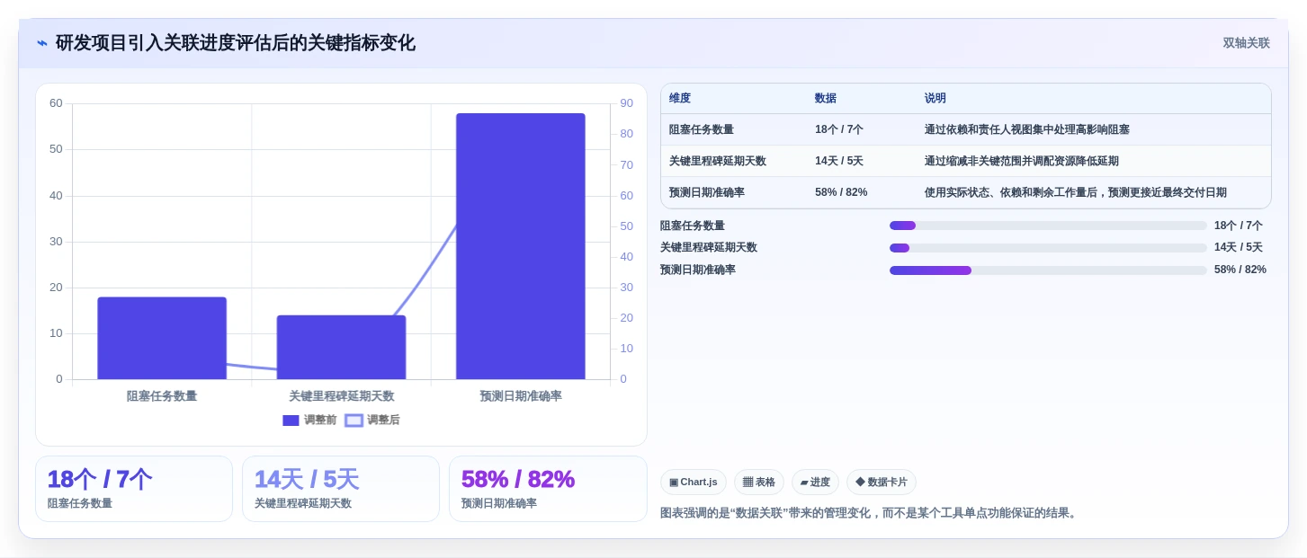Click the 14天 / 5天 table data cell
Screen dimensions: 1307x558
839,161
